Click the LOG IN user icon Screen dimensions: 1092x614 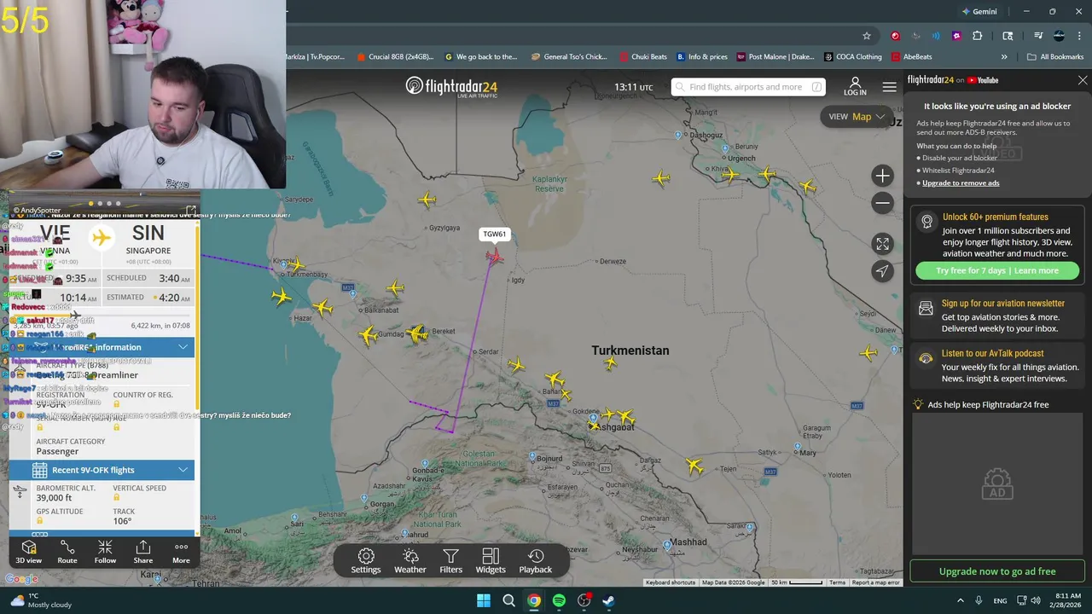[x=855, y=86]
